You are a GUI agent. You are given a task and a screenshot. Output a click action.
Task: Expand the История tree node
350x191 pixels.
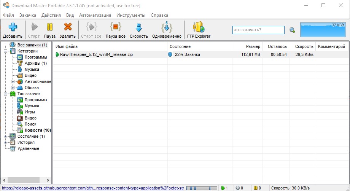point(6,142)
